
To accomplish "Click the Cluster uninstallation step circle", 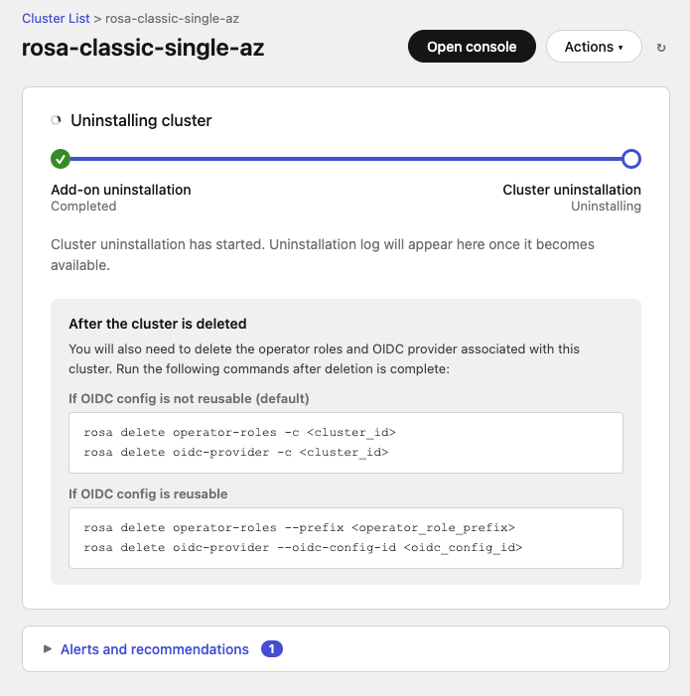I will click(630, 158).
